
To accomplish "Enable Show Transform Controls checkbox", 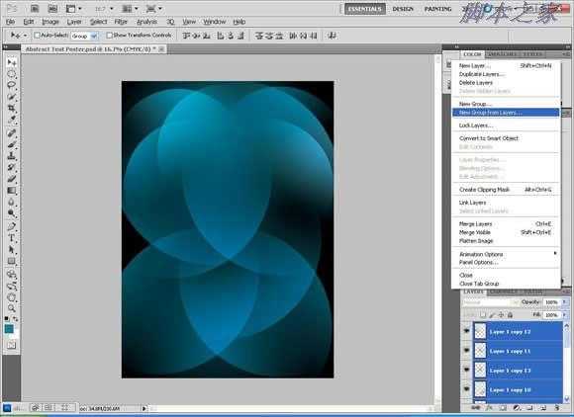I will coord(109,36).
